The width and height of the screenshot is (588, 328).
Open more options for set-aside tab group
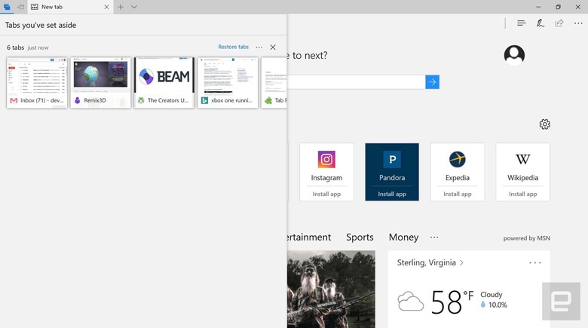coord(259,48)
